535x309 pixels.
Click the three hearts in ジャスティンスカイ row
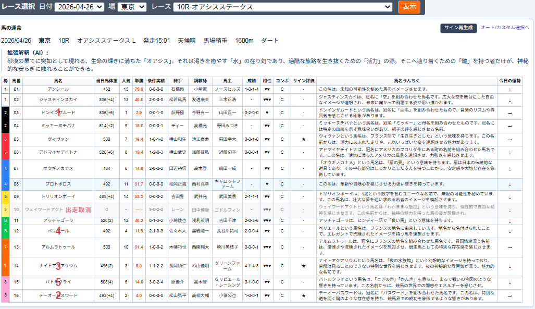coord(267,100)
